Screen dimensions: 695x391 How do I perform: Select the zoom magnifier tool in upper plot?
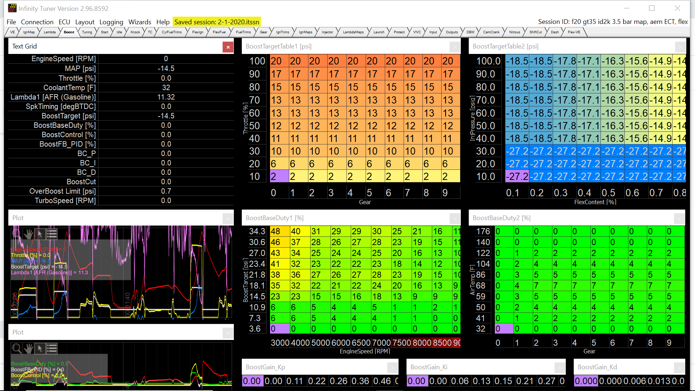pos(17,234)
